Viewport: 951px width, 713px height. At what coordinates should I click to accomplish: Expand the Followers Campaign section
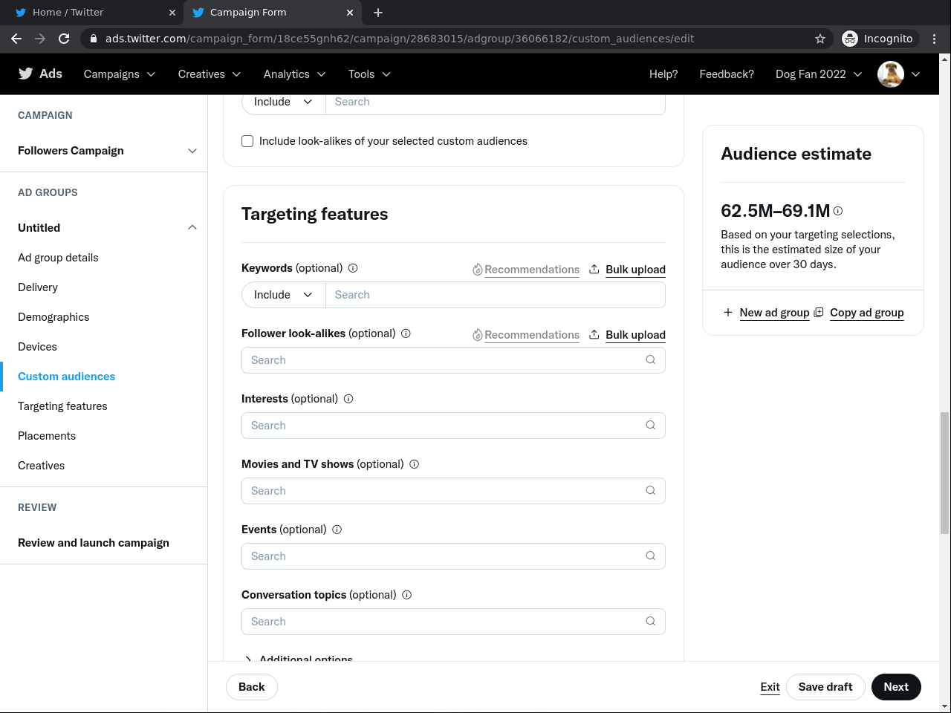pyautogui.click(x=192, y=151)
